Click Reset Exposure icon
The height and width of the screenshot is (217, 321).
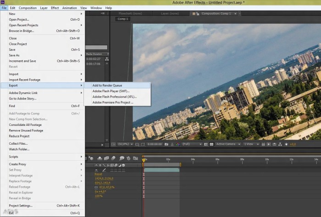click(287, 144)
